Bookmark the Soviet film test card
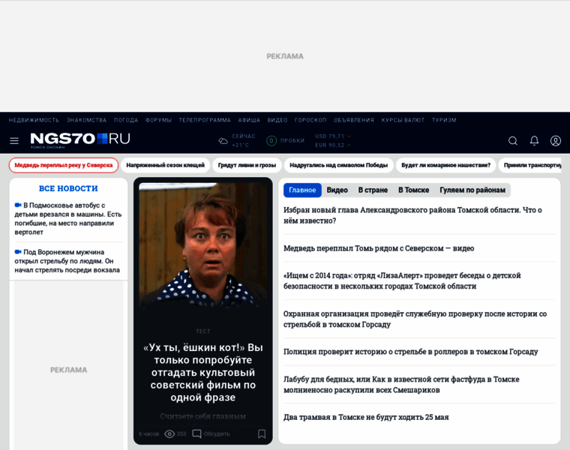The image size is (570, 450). pos(262,433)
